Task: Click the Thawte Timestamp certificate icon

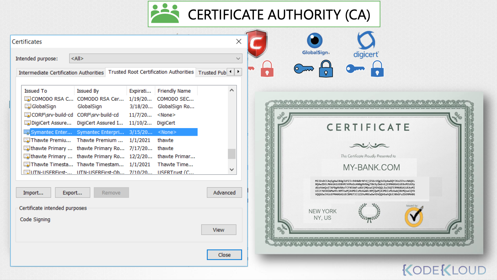Action: (x=27, y=165)
